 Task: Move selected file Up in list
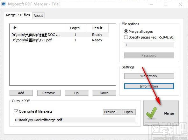coord(76,93)
